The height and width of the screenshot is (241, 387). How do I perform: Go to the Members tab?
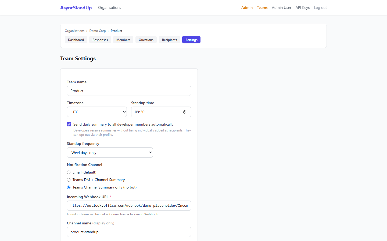(x=123, y=40)
